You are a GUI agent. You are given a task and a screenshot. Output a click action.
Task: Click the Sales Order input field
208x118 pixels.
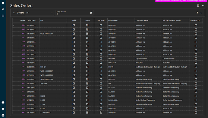73,13
